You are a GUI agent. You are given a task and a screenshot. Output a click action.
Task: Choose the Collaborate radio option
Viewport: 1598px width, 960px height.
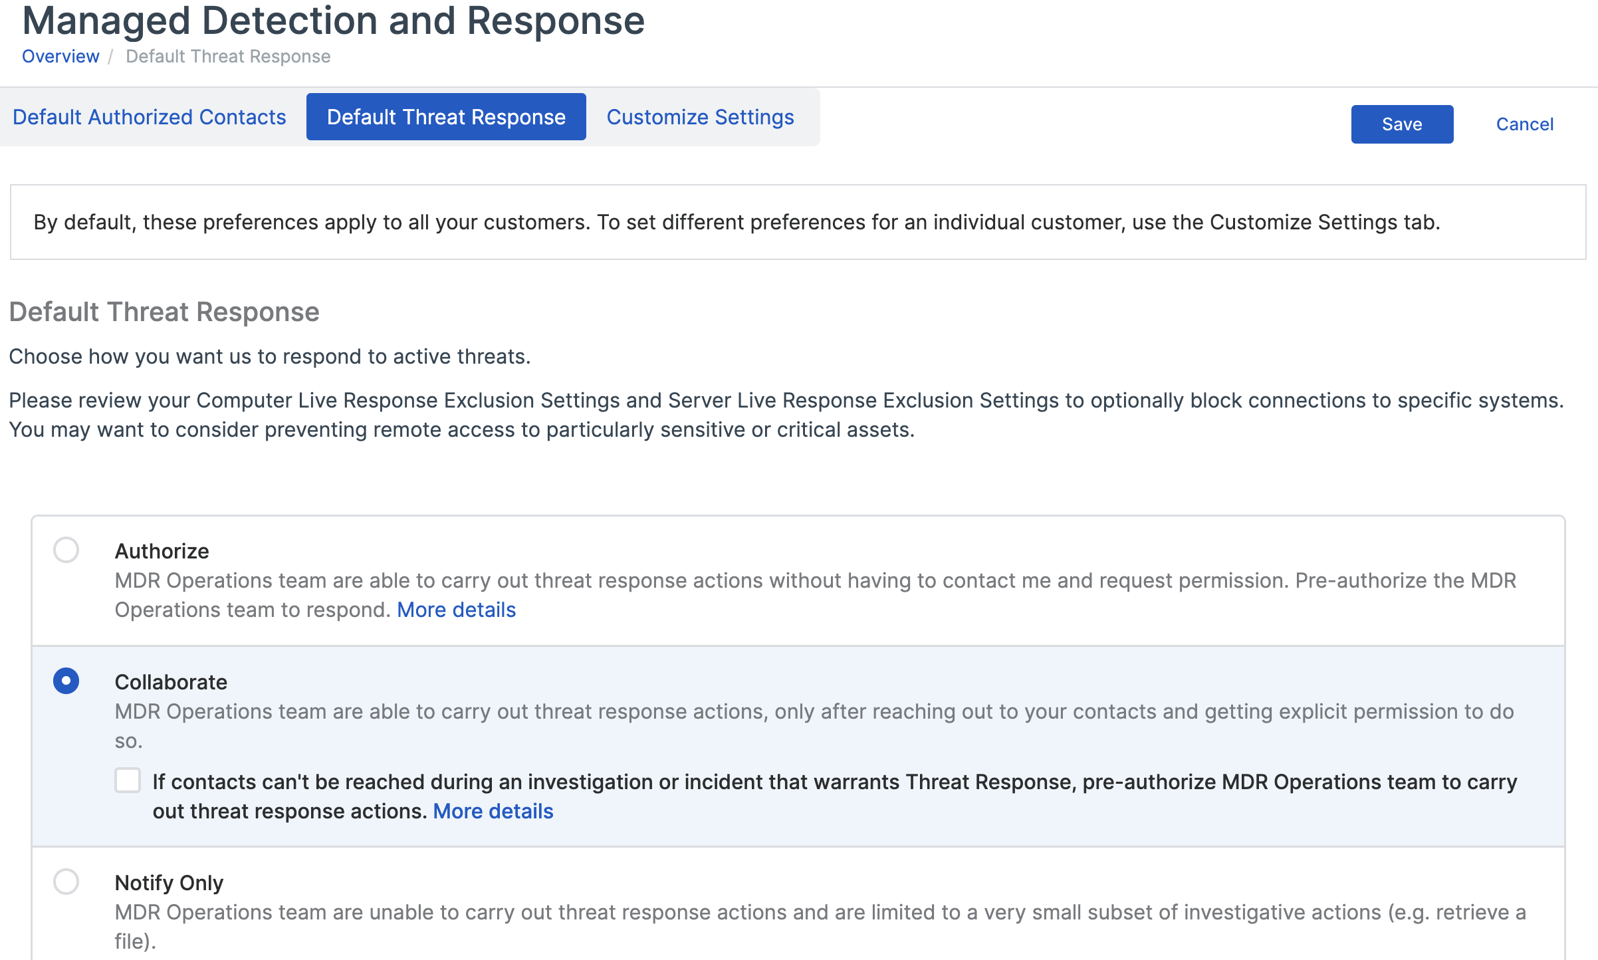(66, 681)
